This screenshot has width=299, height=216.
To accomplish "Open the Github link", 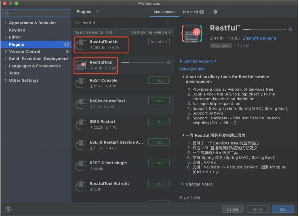I will click(x=198, y=69).
